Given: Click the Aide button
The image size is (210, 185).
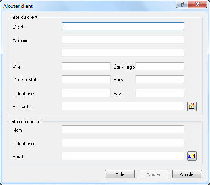Looking at the screenshot, I should [120, 174].
